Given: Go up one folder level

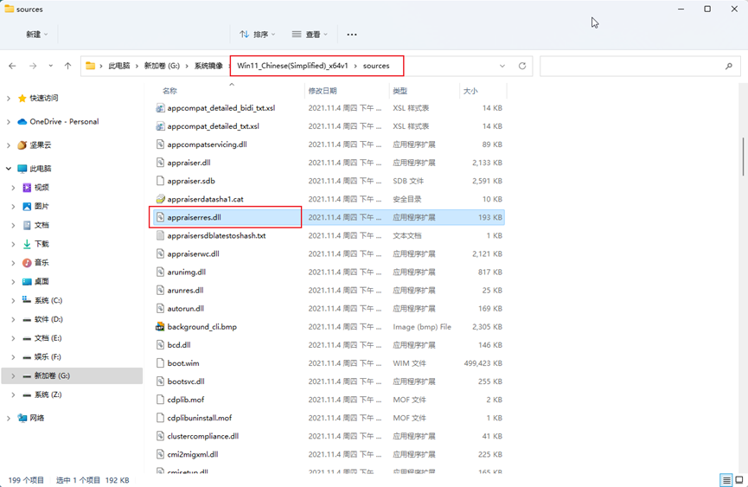Looking at the screenshot, I should coord(67,66).
